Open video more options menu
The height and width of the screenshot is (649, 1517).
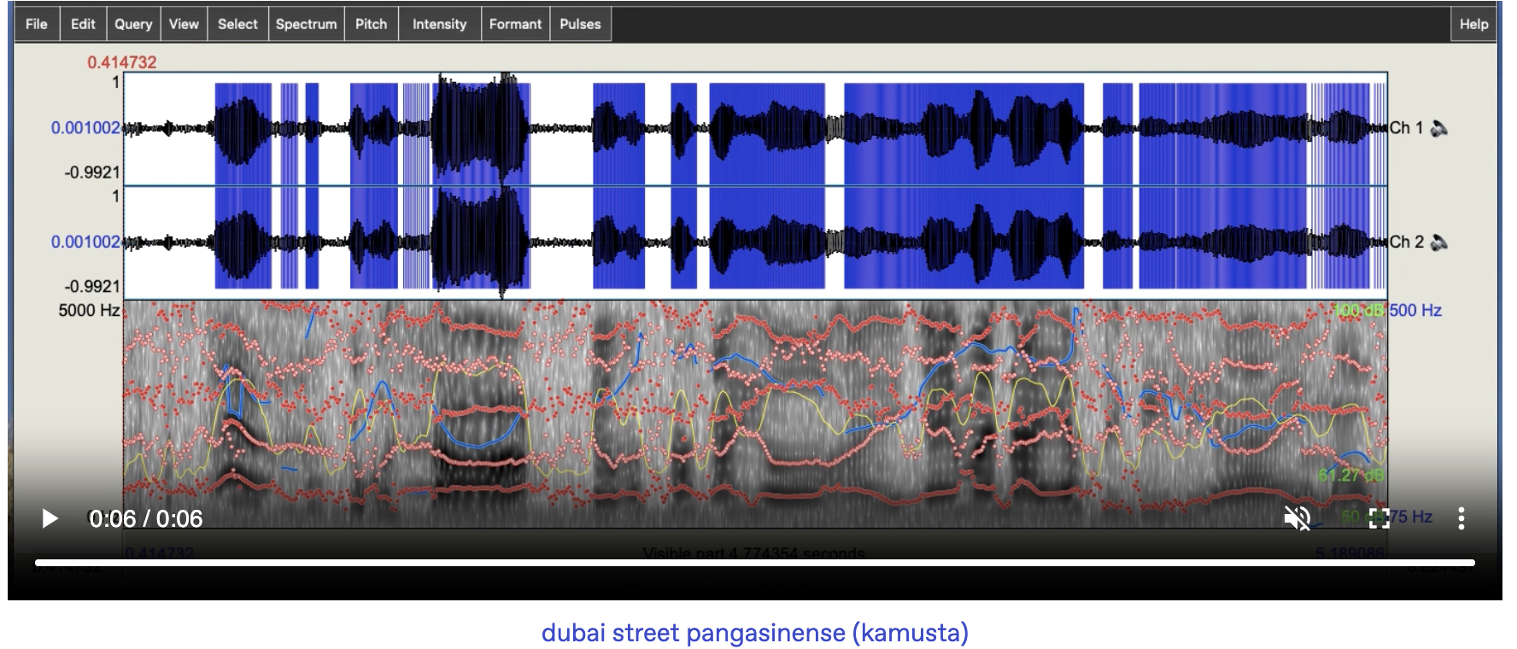(1461, 518)
